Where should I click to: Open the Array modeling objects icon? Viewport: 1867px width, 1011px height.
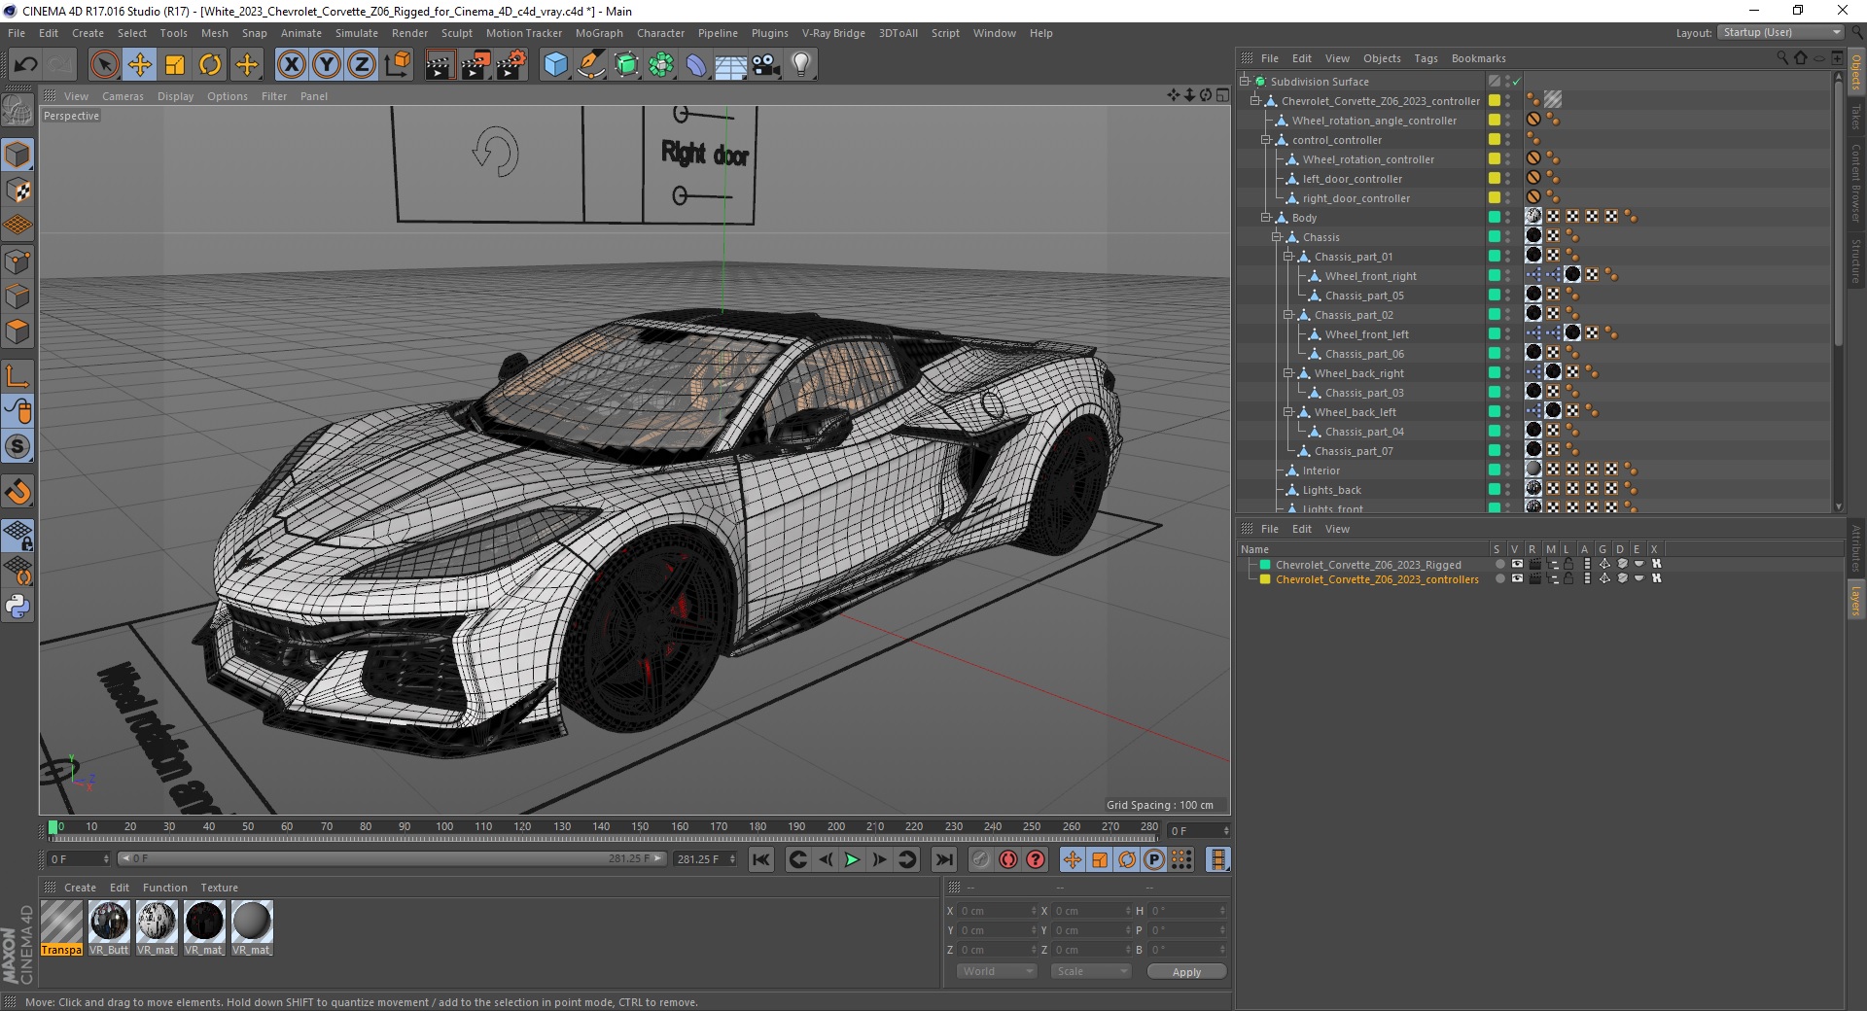click(661, 65)
